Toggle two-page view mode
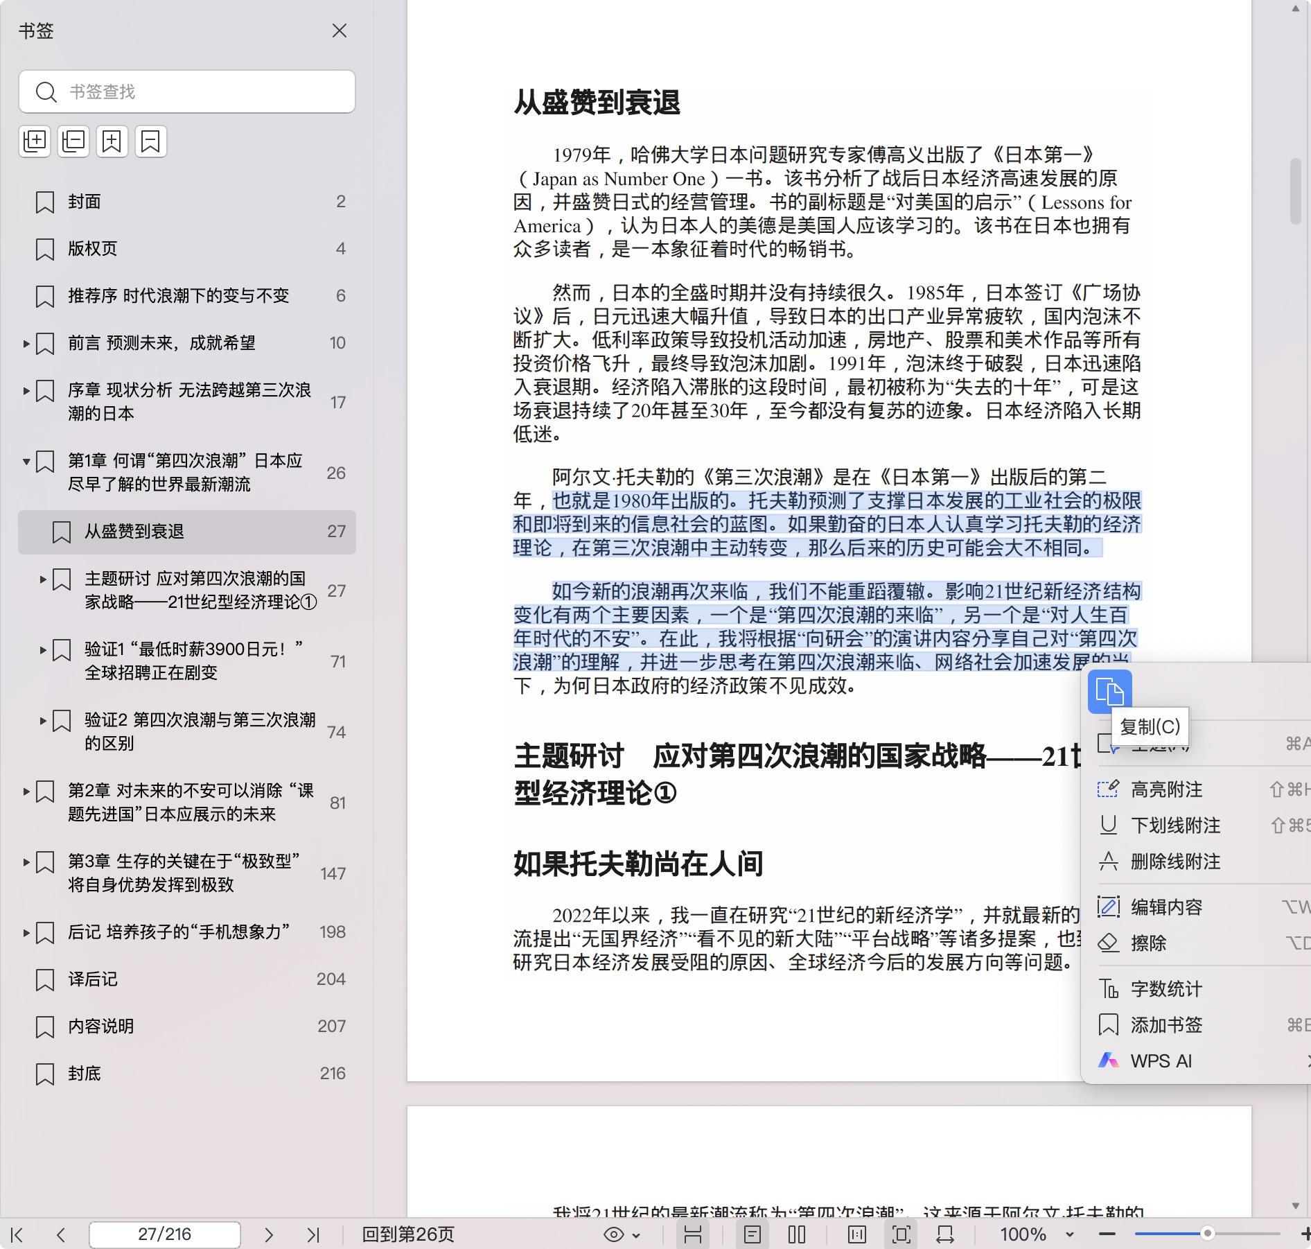Viewport: 1311px width, 1249px height. tap(797, 1234)
